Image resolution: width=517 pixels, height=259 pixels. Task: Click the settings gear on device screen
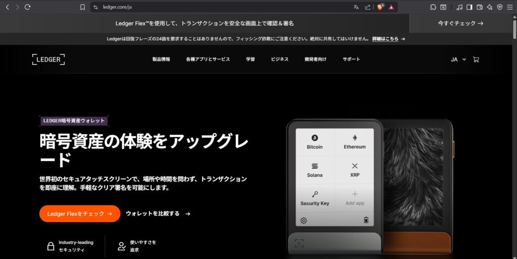[x=303, y=221]
